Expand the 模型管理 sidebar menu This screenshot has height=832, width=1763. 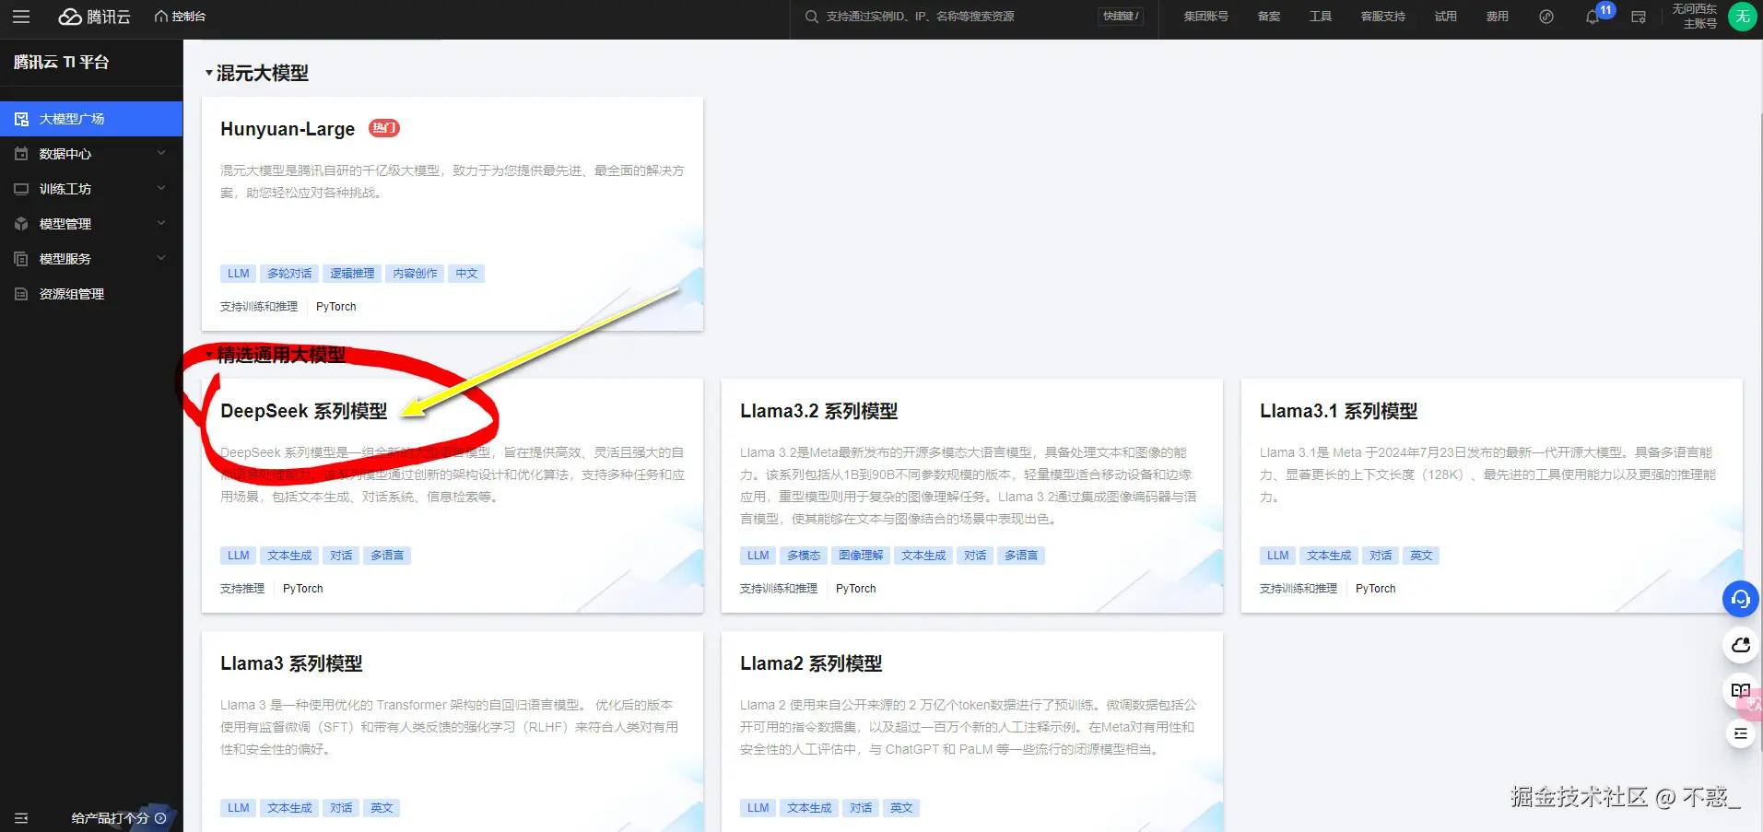[65, 223]
